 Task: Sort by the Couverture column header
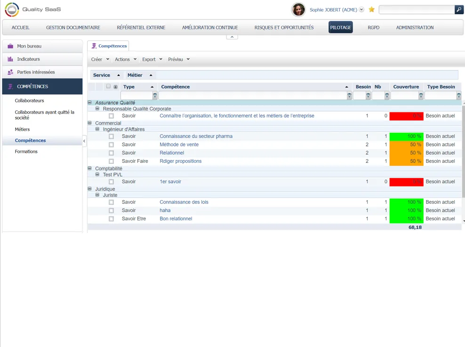[x=406, y=87]
